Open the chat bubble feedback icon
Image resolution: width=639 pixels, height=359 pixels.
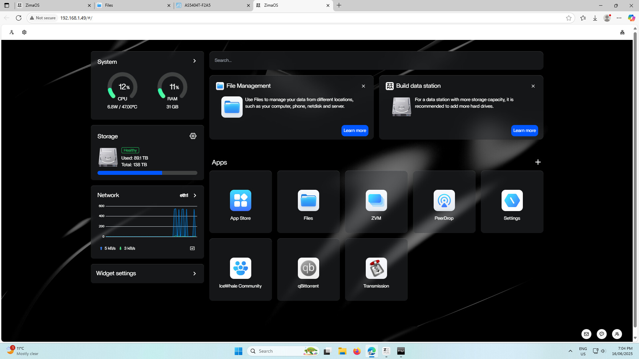point(602,334)
